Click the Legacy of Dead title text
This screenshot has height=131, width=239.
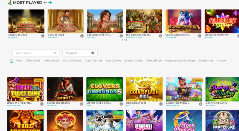coord(18,35)
